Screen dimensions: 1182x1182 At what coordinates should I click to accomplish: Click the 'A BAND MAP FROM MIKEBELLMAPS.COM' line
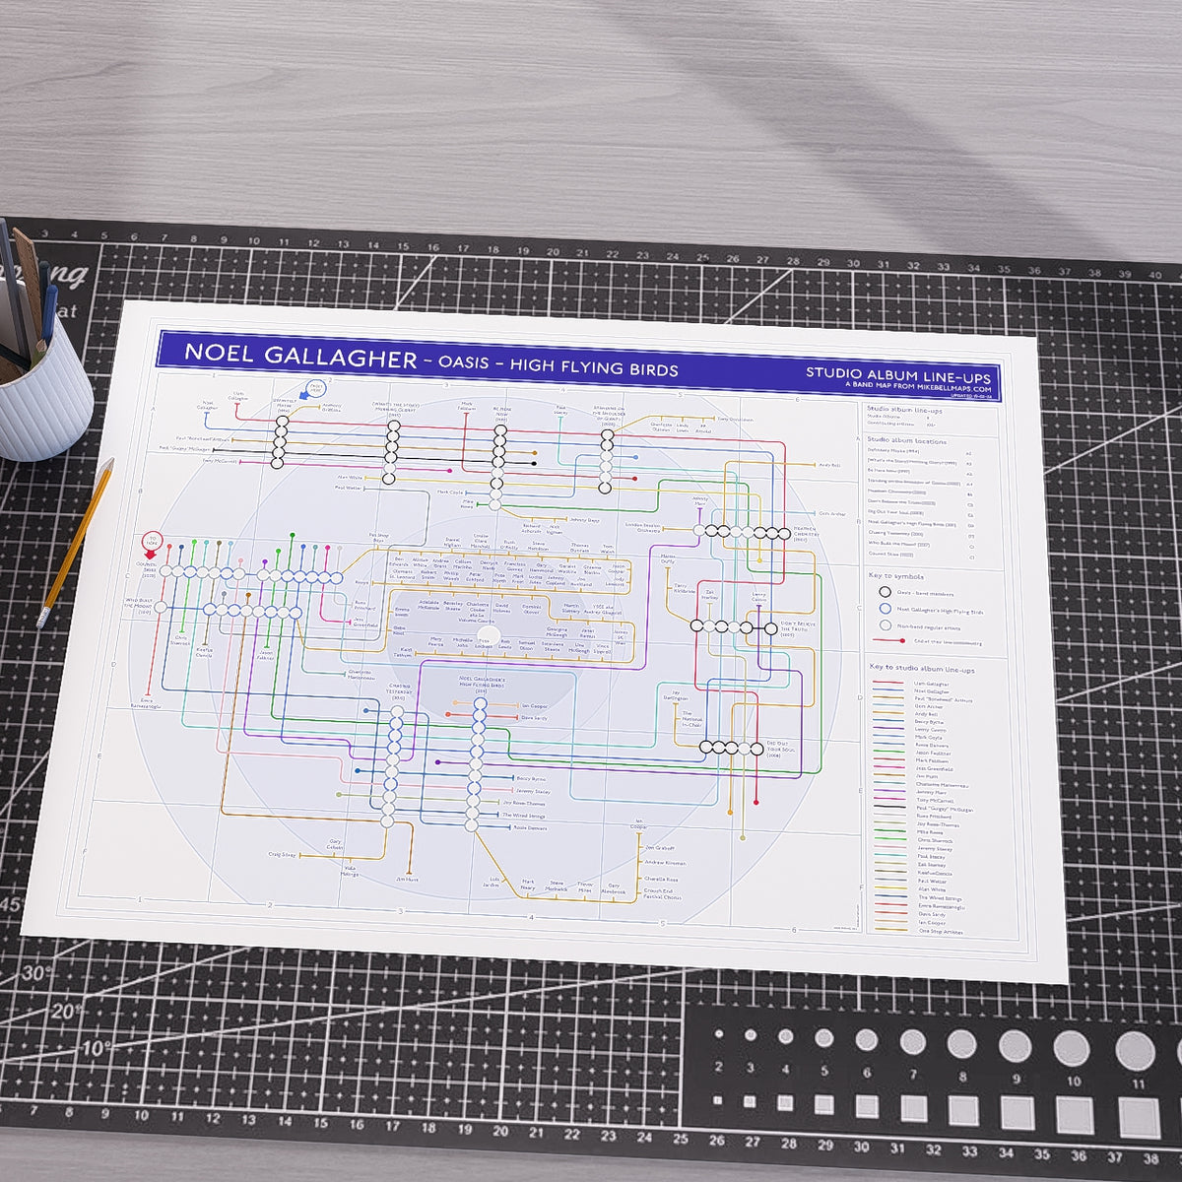pyautogui.click(x=917, y=387)
